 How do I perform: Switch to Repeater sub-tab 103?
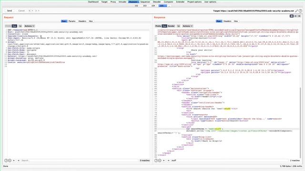[145, 6]
